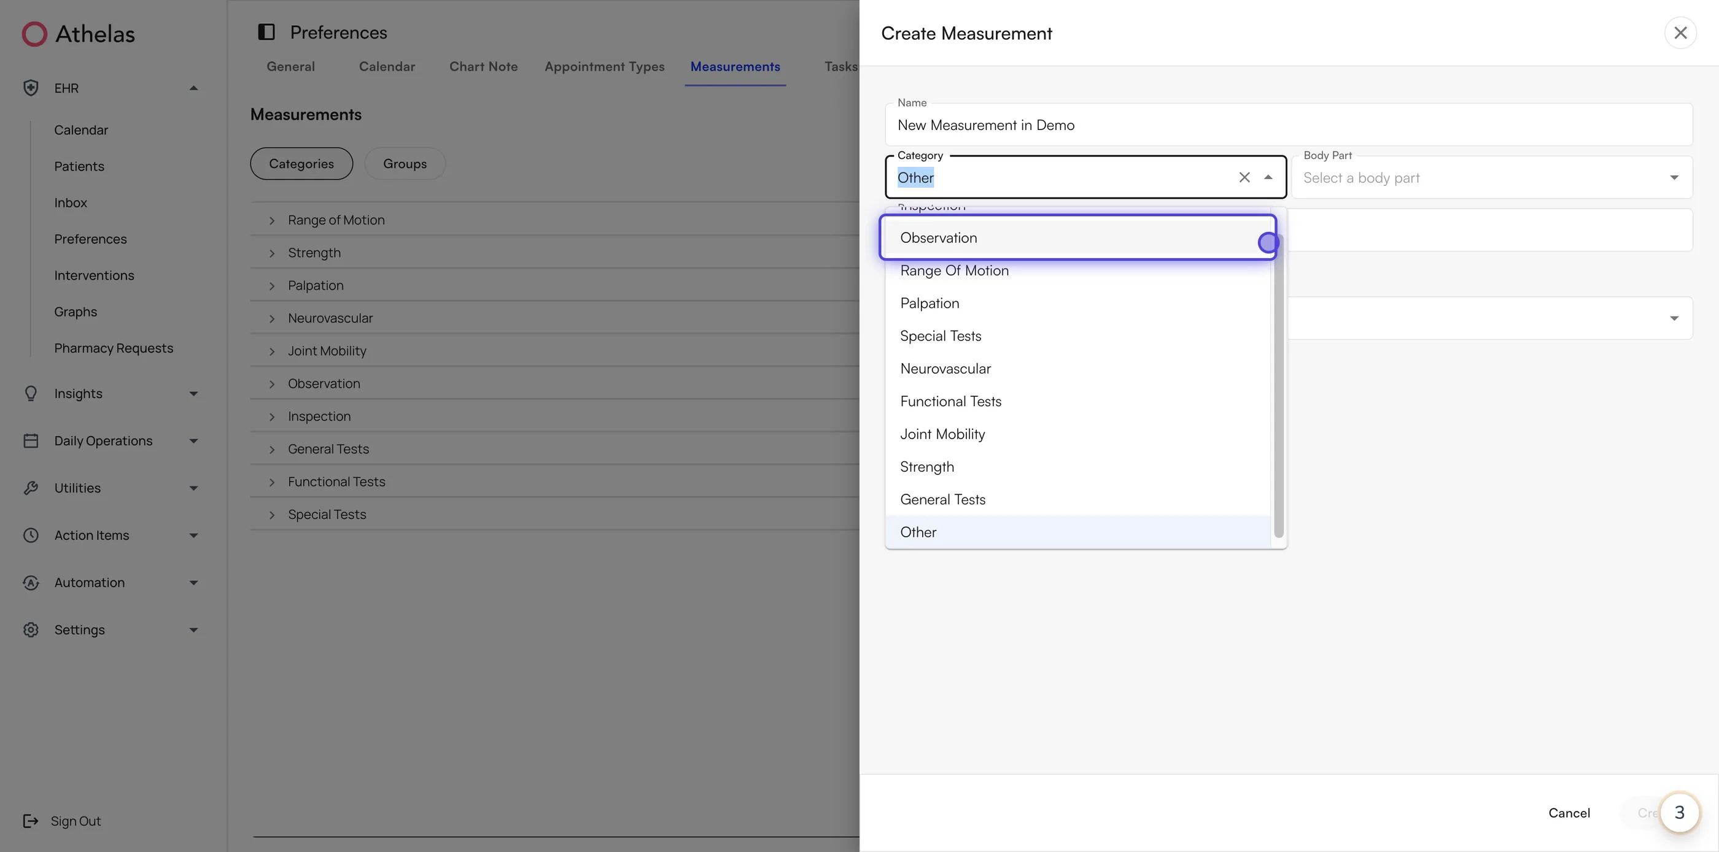Open Preferences in the sidebar
The image size is (1719, 852).
[90, 239]
